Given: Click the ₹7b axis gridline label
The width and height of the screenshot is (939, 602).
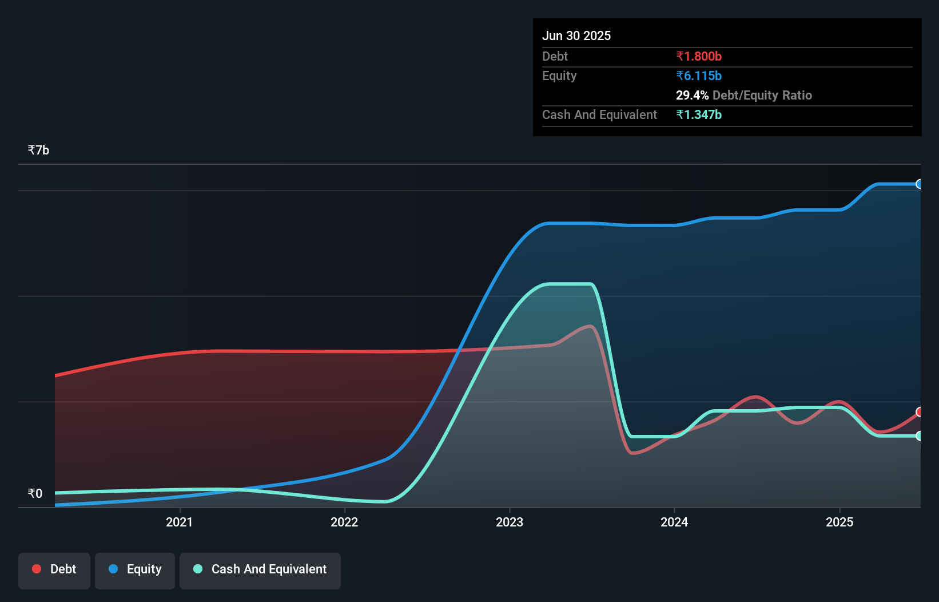Looking at the screenshot, I should [38, 149].
